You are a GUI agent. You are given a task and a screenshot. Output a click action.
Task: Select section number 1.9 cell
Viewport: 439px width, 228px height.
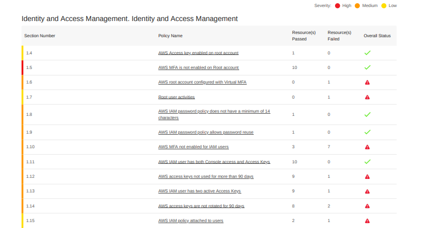29,132
